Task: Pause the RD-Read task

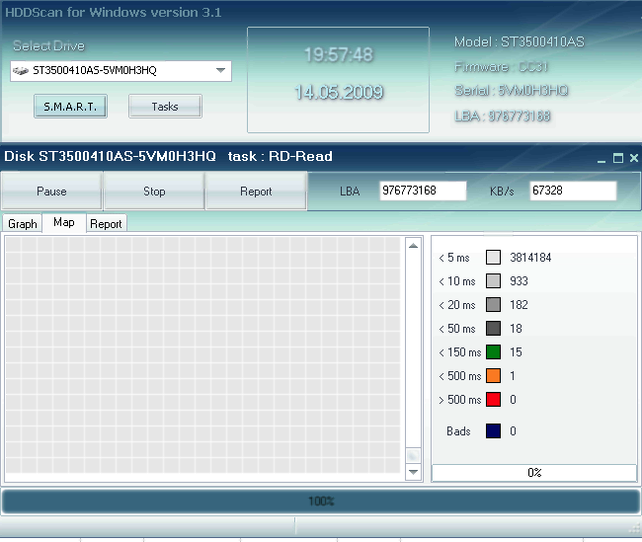Action: pos(51,192)
